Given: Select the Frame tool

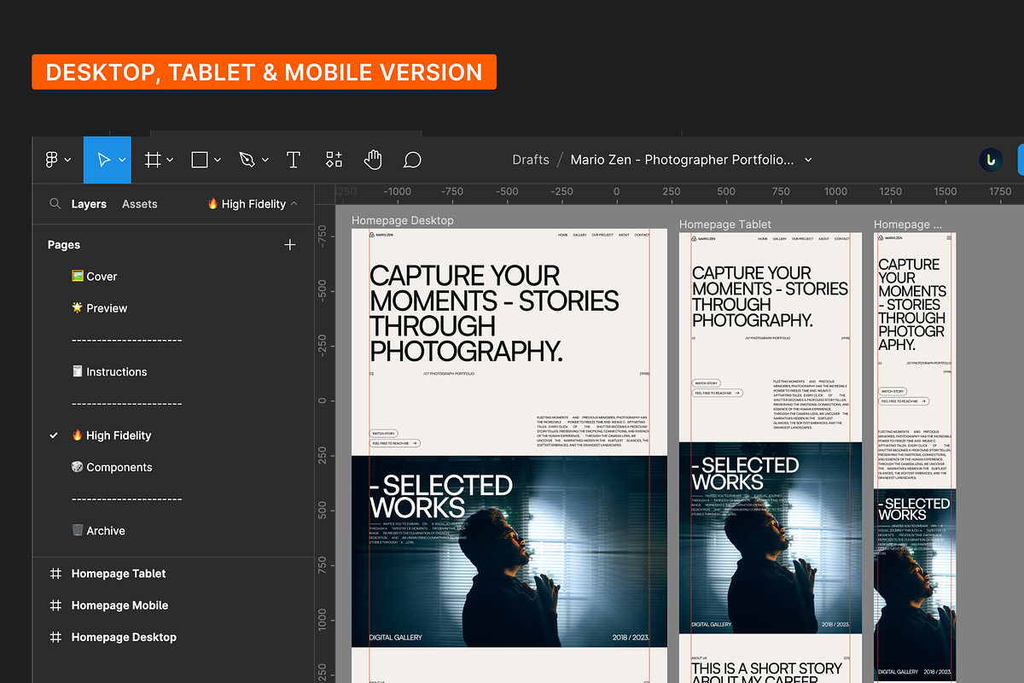Looking at the screenshot, I should (153, 160).
